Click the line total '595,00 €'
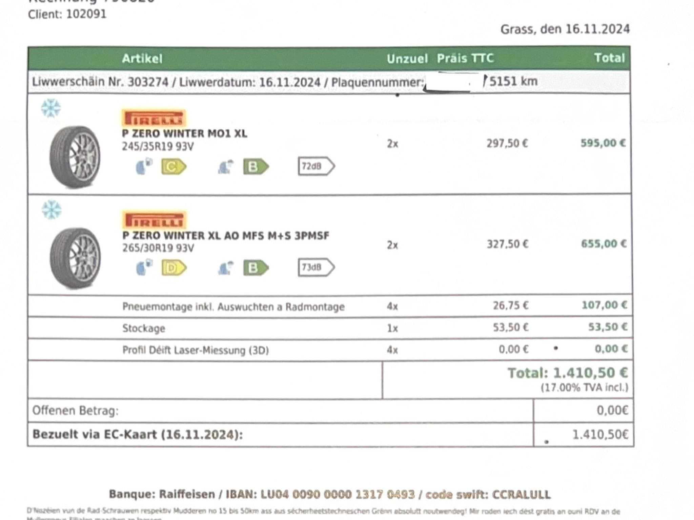Viewport: 694px width, 520px height. tap(603, 143)
